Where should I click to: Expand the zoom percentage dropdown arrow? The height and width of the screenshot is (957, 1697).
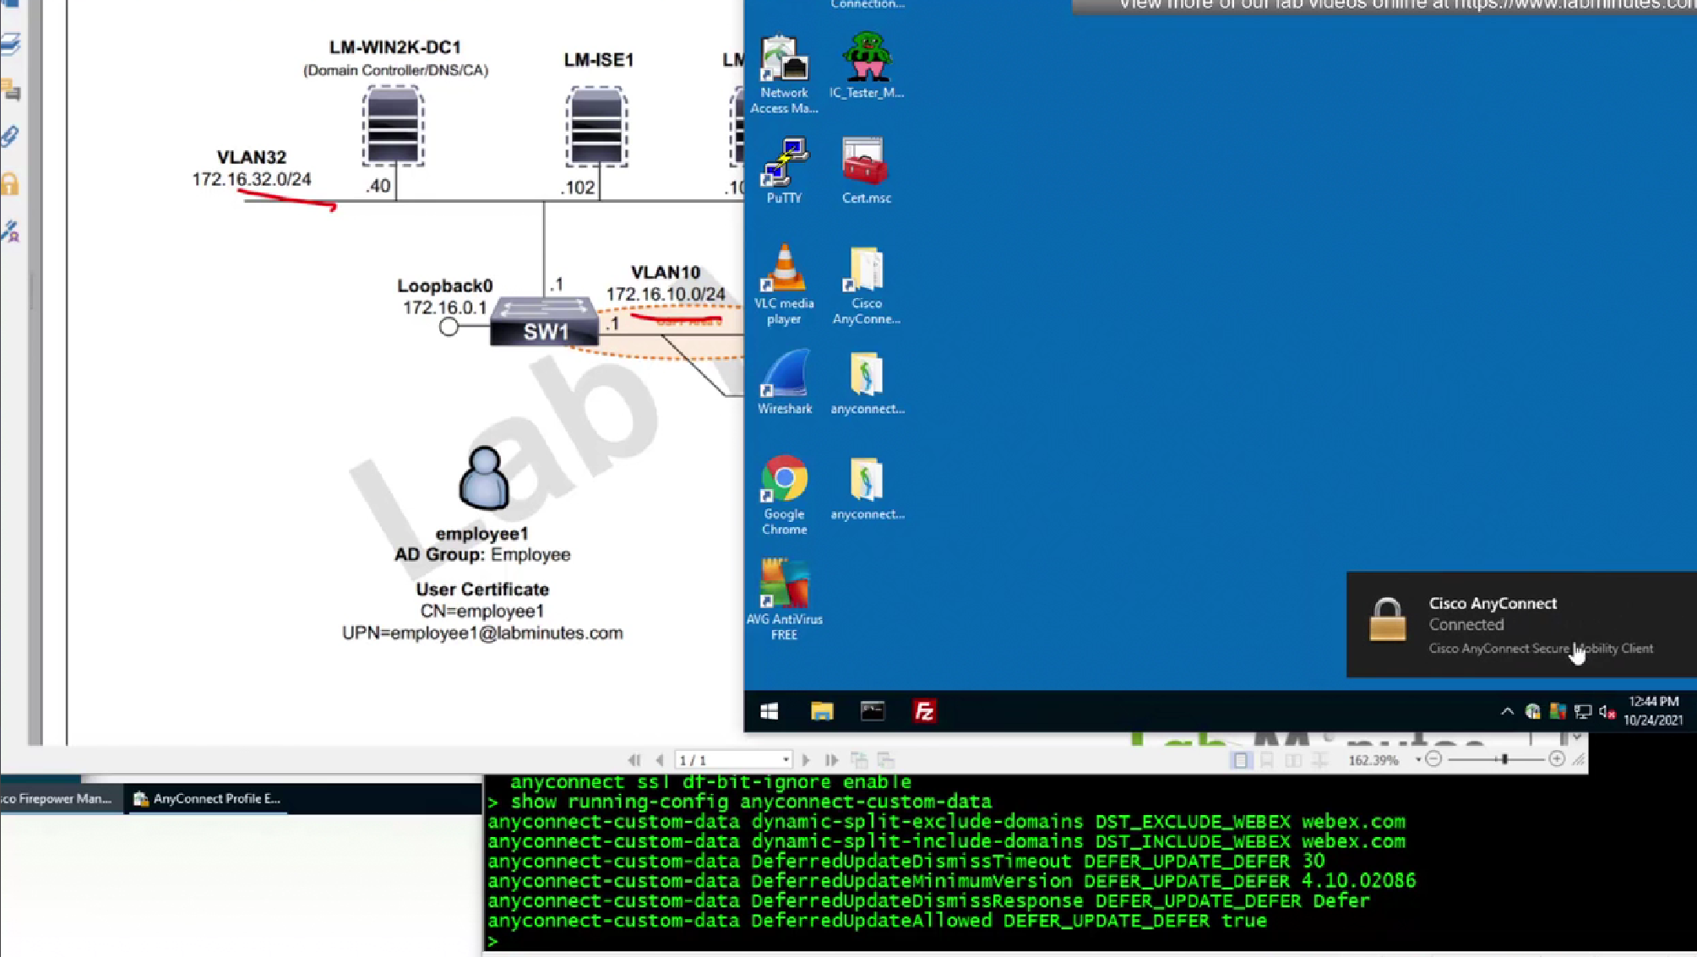(x=1417, y=760)
